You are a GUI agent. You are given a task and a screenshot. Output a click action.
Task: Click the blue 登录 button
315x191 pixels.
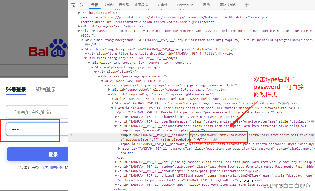click(37, 154)
